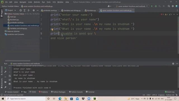Open the Terminal tool window
The height and width of the screenshot is (101, 179).
coord(90,92)
